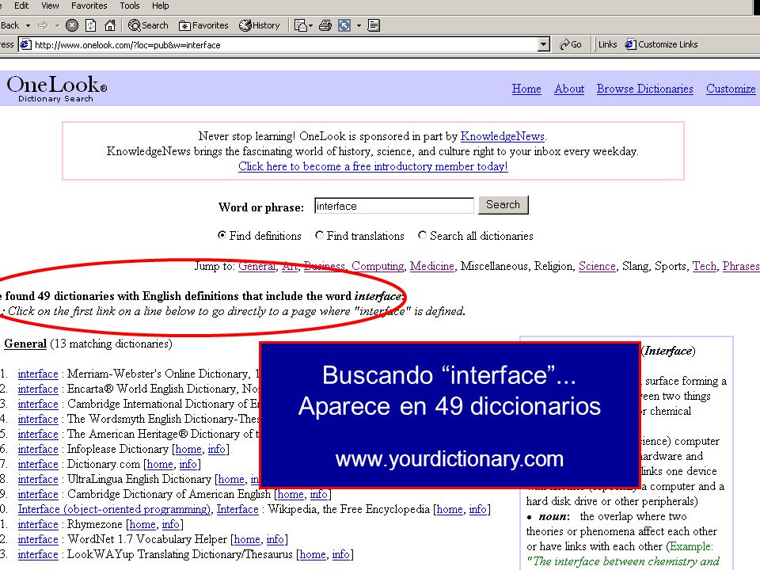Click the Discuss page icon in the toolbar
The width and height of the screenshot is (760, 570).
[x=374, y=25]
